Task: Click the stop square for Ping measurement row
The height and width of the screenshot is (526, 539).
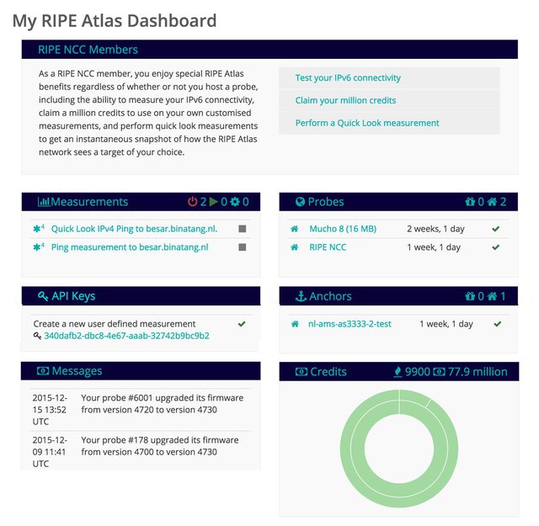Action: [x=243, y=247]
